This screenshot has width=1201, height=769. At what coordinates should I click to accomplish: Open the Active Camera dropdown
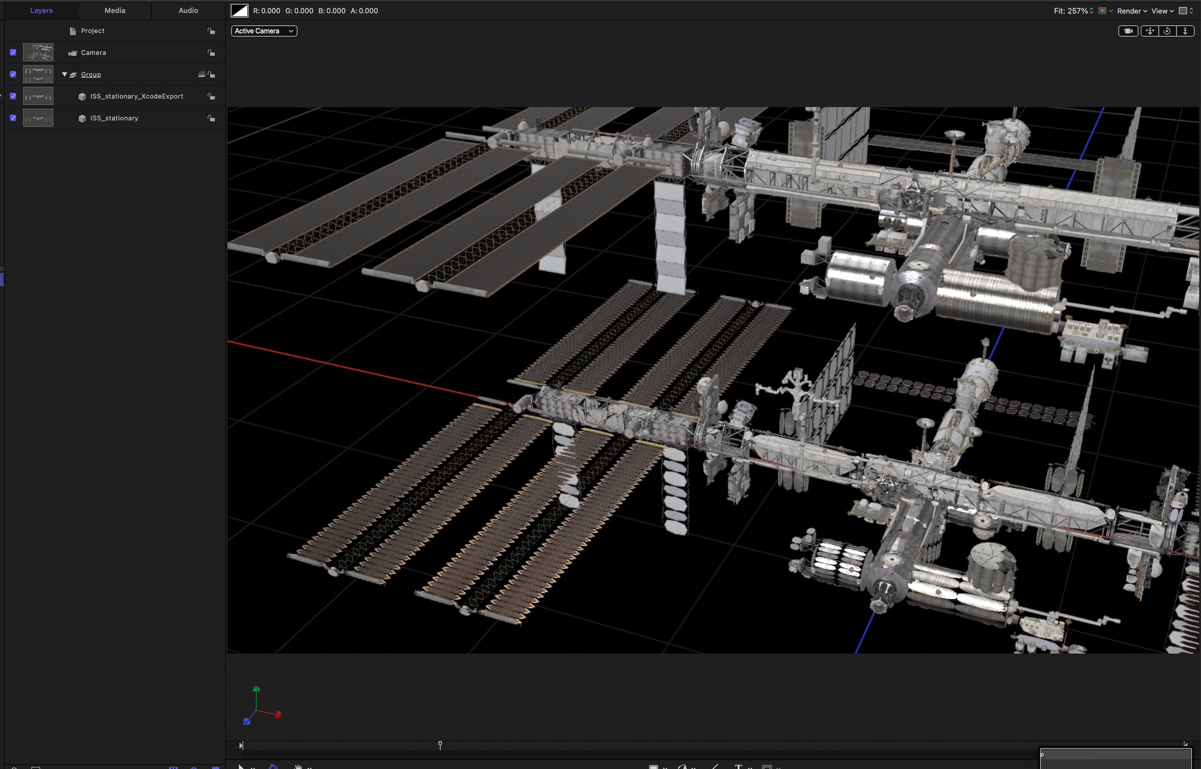click(x=264, y=31)
